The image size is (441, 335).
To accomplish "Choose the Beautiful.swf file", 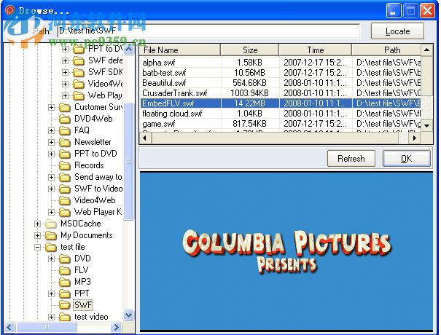I will tap(280, 83).
